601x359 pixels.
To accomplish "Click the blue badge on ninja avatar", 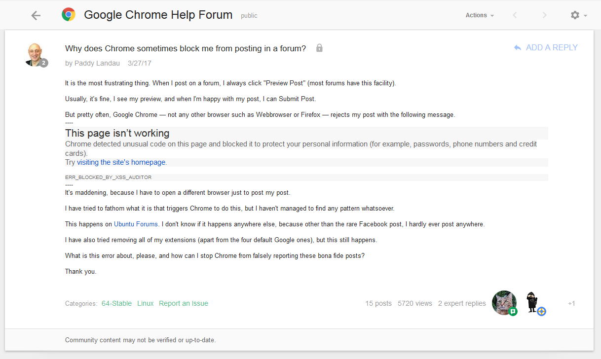I will tap(541, 312).
